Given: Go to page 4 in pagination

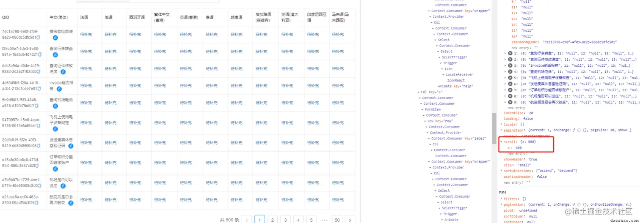Looking at the screenshot, I should [298, 220].
